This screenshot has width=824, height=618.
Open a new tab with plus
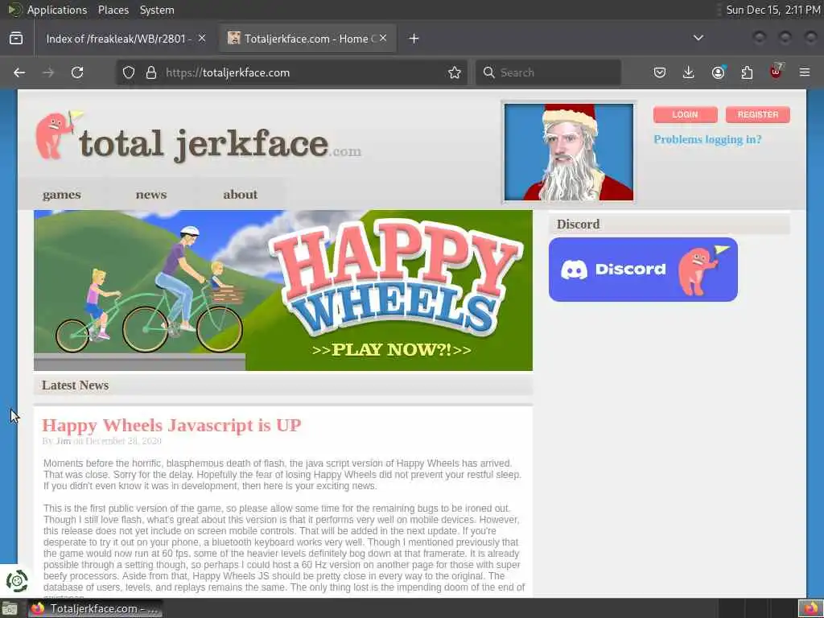[x=414, y=39]
